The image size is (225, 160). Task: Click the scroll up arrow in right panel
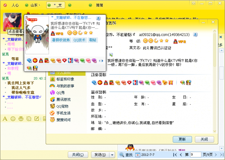(x=221, y=50)
